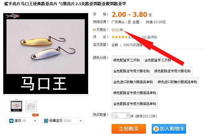Click the shopping cart icon on 加入购物车
The height and width of the screenshot is (139, 209).
[x=156, y=129]
